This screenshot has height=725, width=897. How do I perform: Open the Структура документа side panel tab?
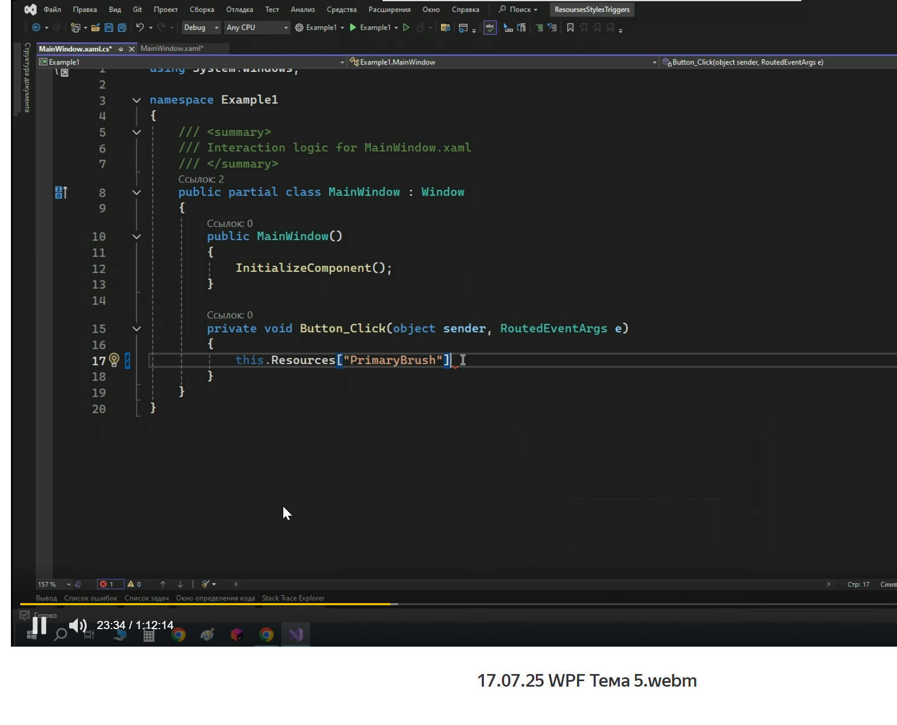click(27, 77)
